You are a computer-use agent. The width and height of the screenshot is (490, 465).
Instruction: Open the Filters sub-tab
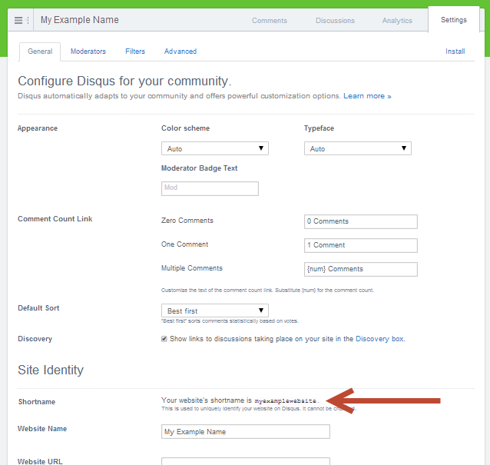(135, 51)
